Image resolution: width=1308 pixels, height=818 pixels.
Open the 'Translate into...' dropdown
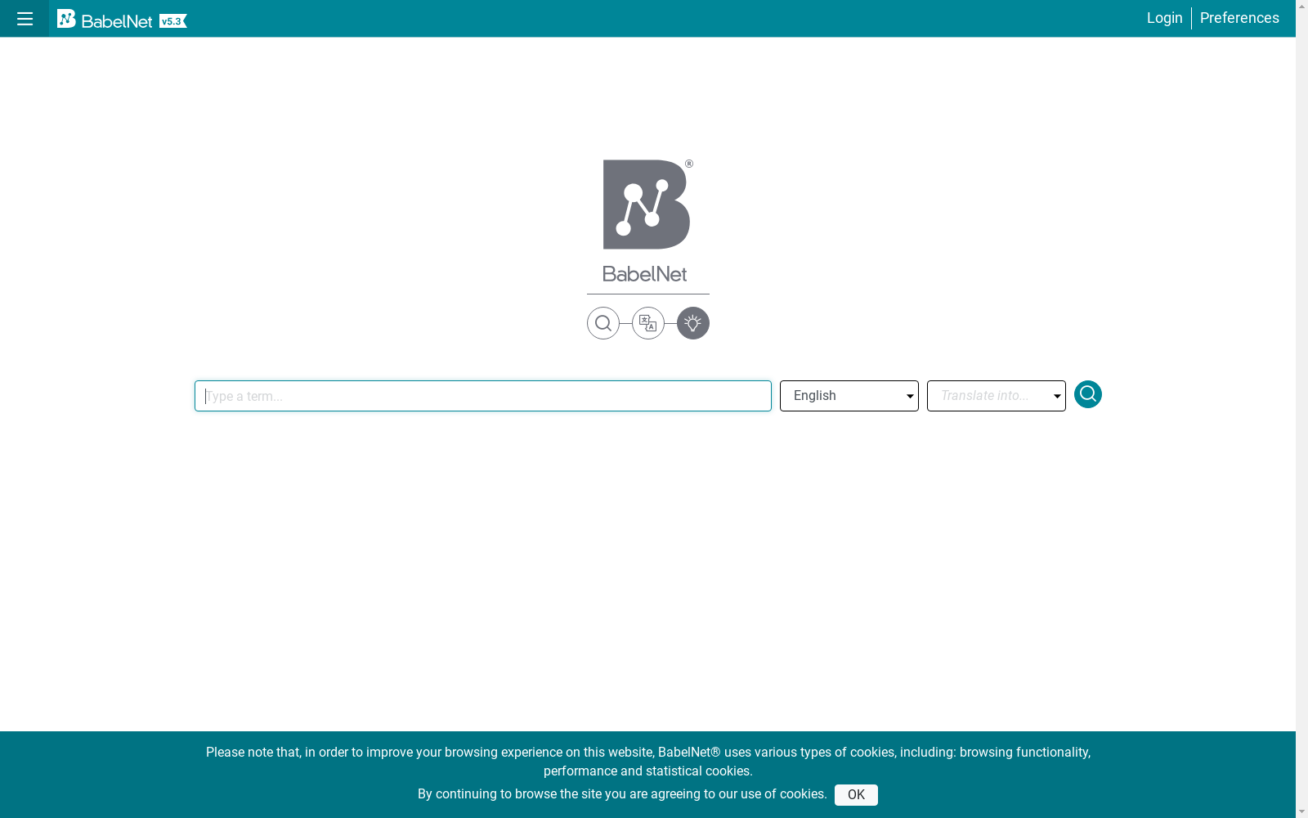coord(997,396)
